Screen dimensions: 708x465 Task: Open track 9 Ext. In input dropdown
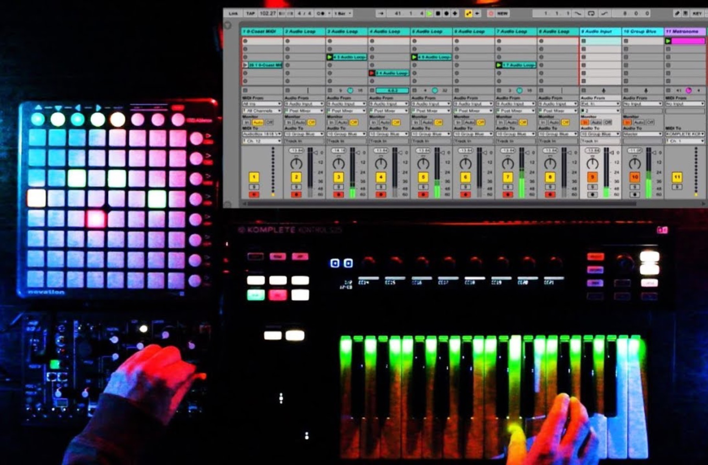coord(600,104)
